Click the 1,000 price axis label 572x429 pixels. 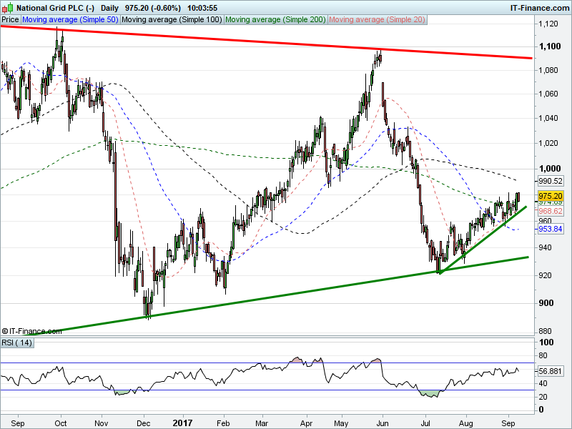point(550,169)
